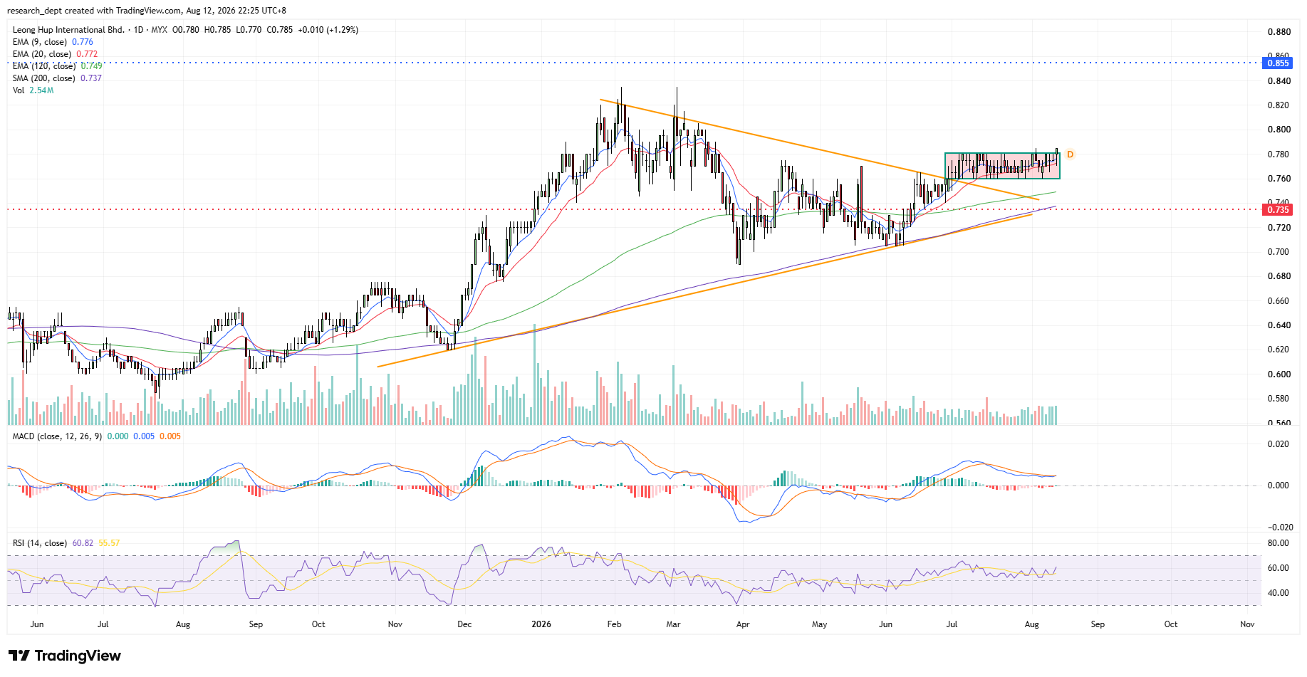1307x677 pixels.
Task: Click the blue 0.855 price label
Action: click(x=1277, y=63)
